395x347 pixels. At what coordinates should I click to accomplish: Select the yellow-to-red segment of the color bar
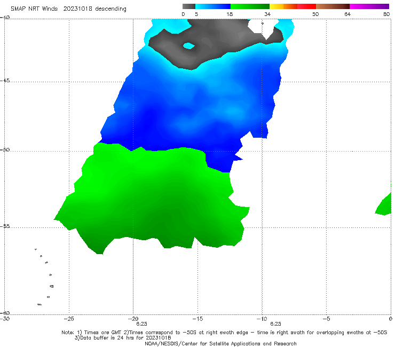[293, 6]
